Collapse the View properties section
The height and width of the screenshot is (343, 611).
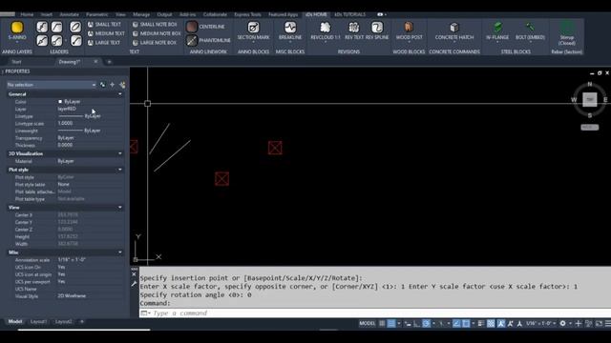120,208
